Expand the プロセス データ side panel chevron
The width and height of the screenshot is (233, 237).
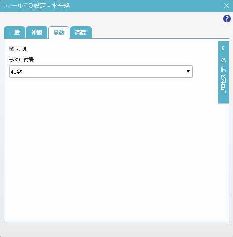[x=223, y=48]
